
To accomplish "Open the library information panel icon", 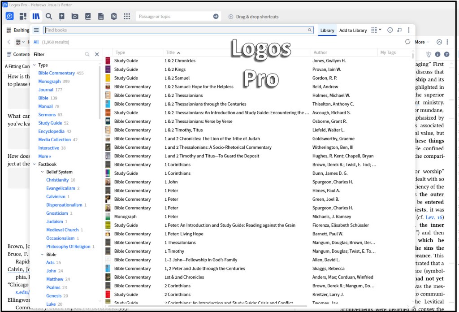I will coord(390,30).
